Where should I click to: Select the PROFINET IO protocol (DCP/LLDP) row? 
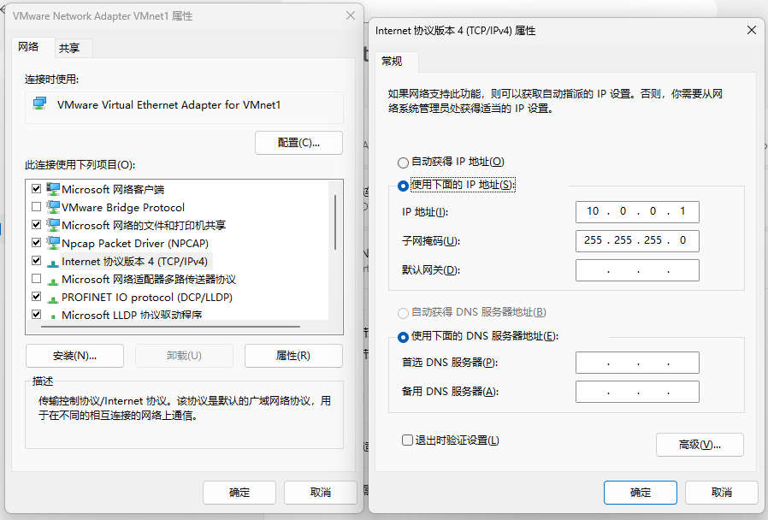click(x=147, y=298)
